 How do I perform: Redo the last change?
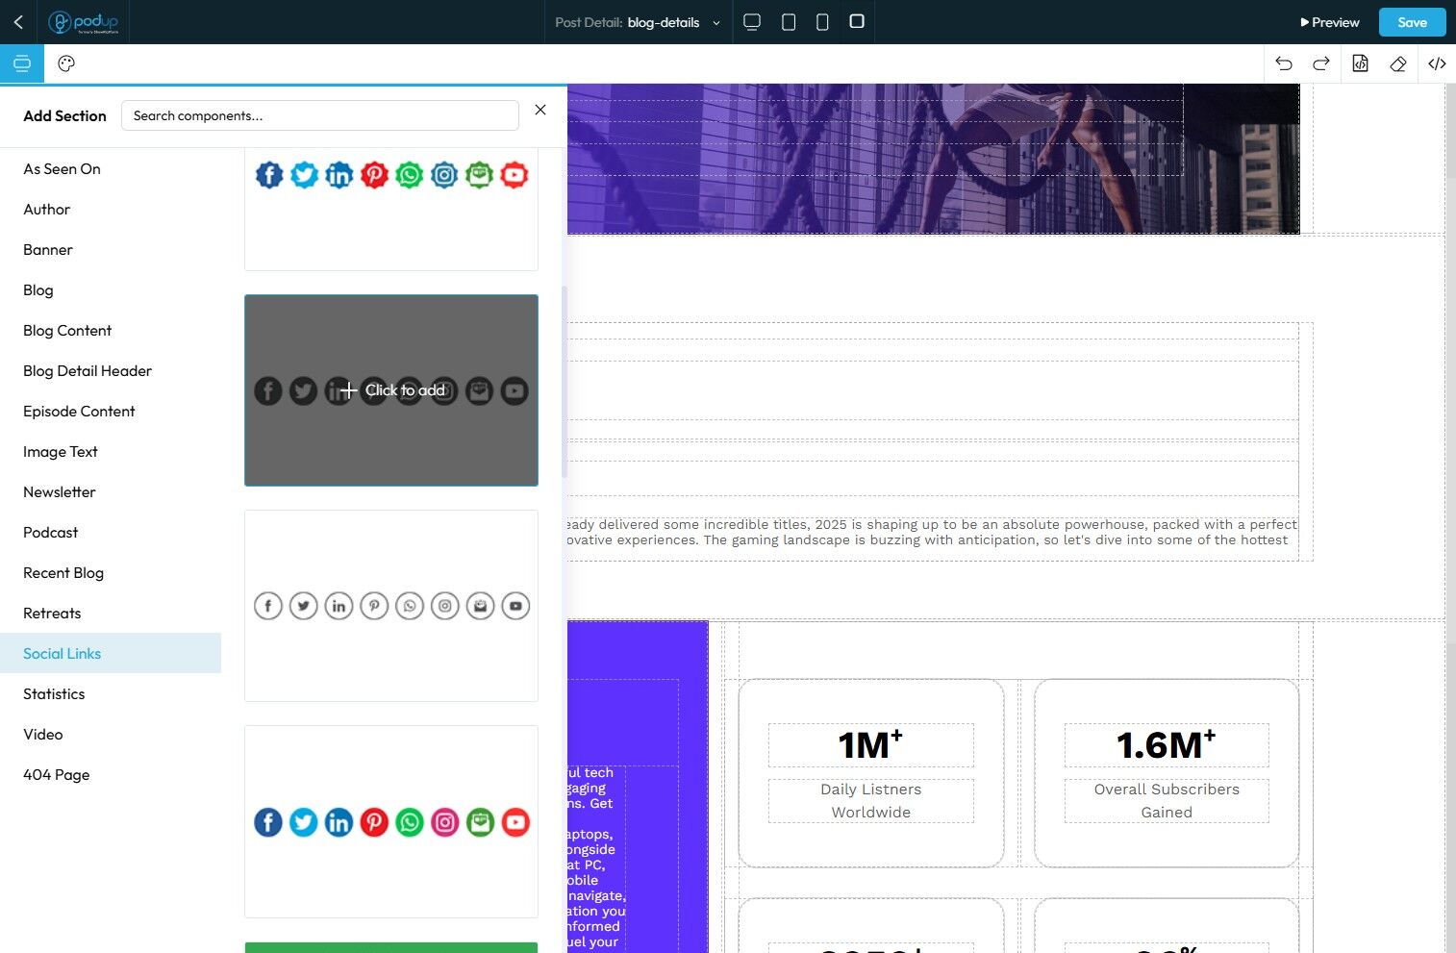pos(1321,63)
